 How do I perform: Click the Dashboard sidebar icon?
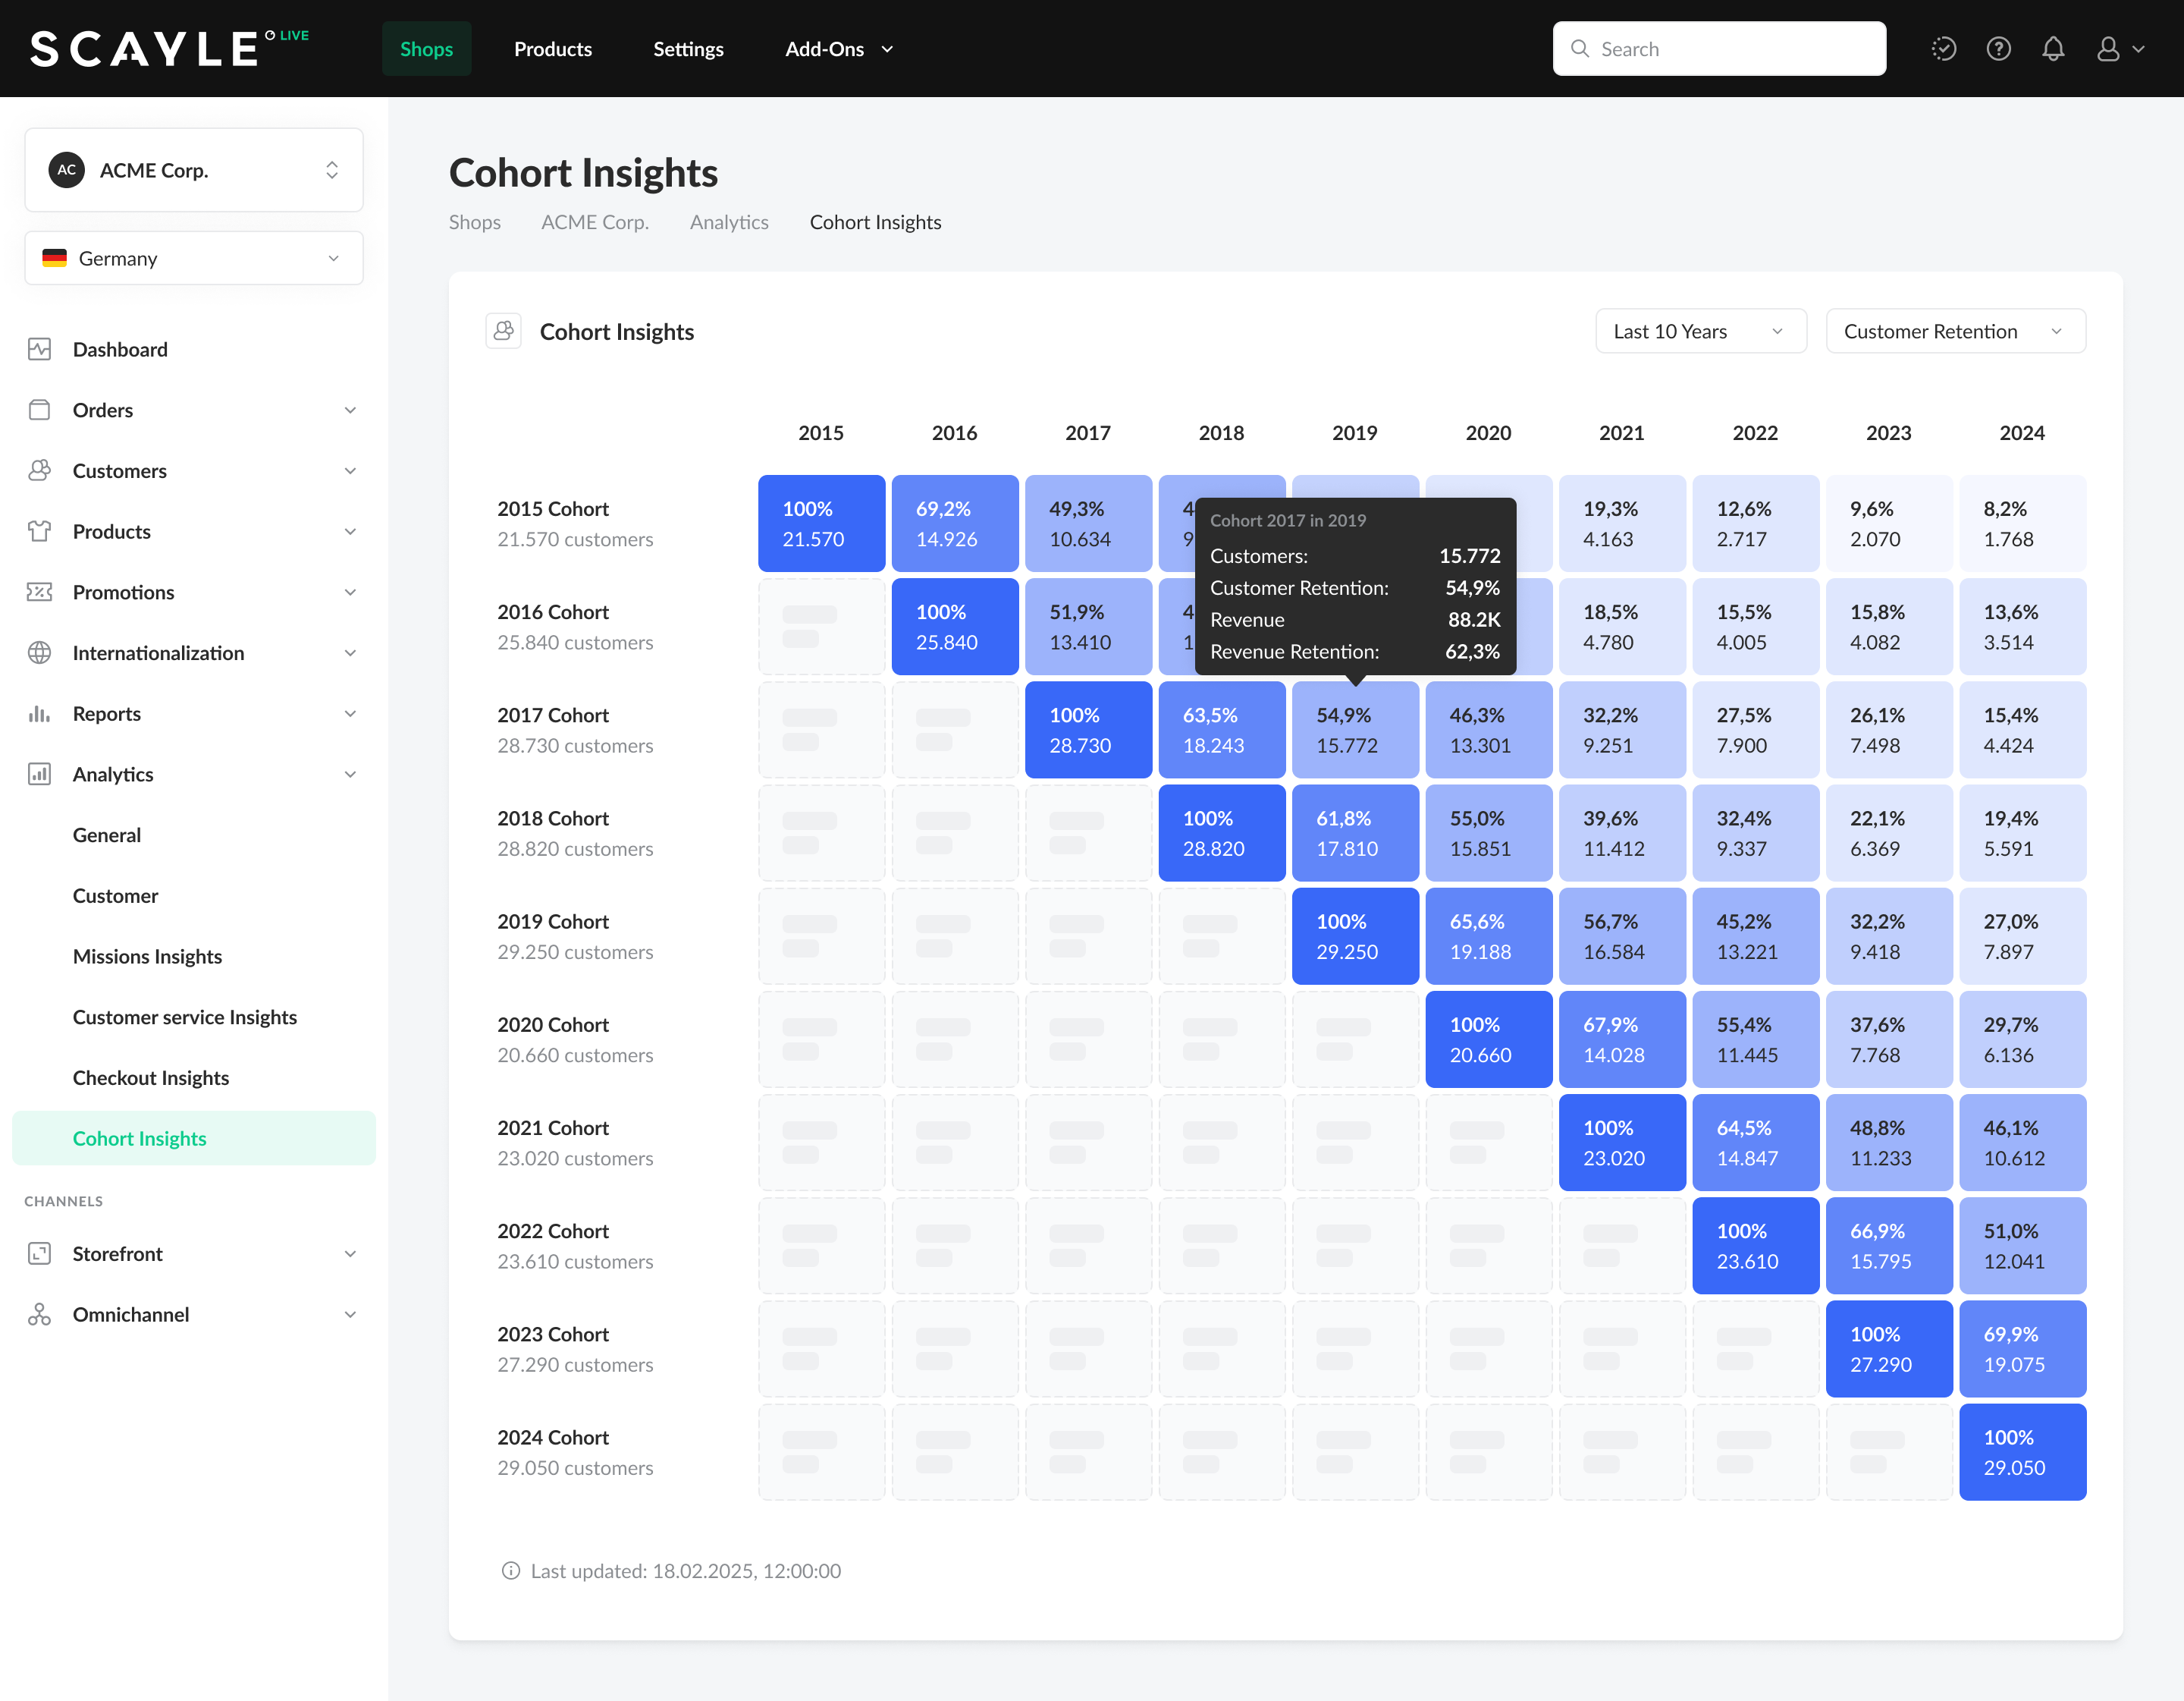point(39,349)
